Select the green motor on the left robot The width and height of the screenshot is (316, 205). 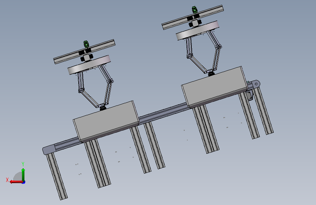coord(86,44)
